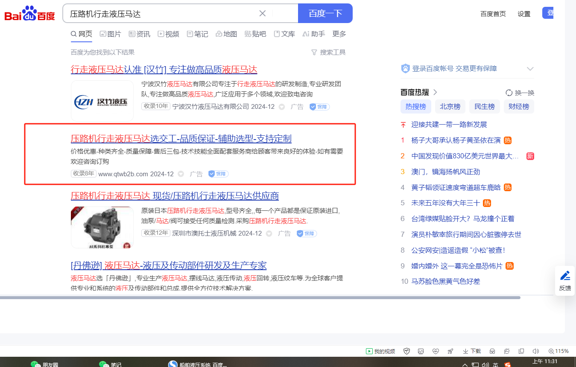Viewport: 576px width, 367px height.
Task: Open hot search 演员朴敏宰旅行期间因心脏骤停去世
Action: pos(466,235)
